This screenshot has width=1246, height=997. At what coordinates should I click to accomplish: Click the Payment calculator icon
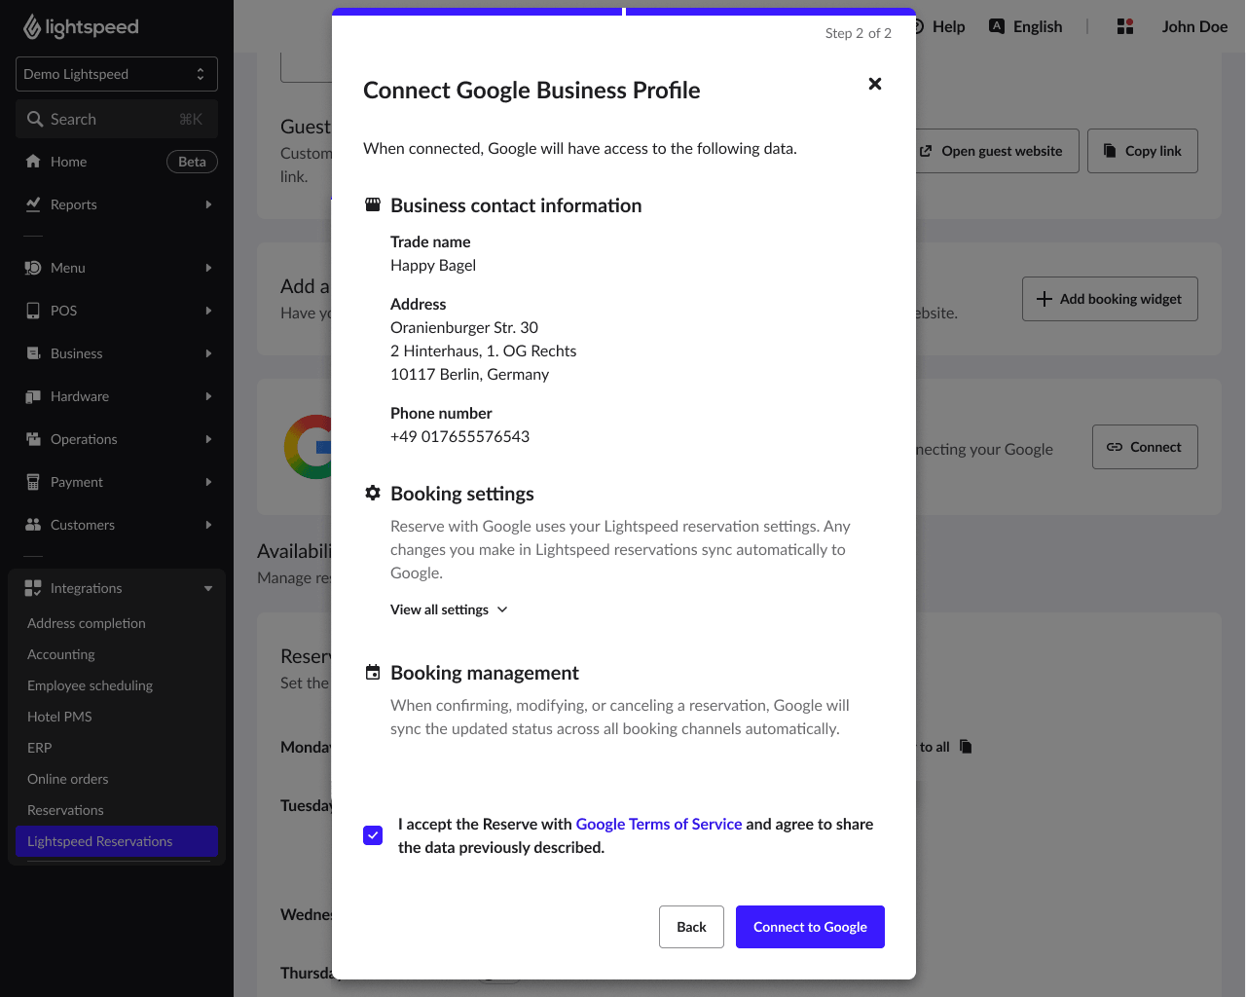[33, 482]
